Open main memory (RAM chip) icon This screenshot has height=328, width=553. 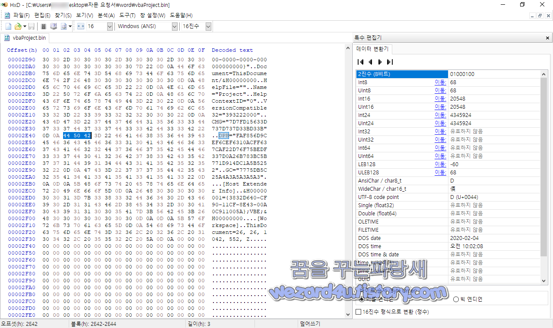(x=44, y=26)
